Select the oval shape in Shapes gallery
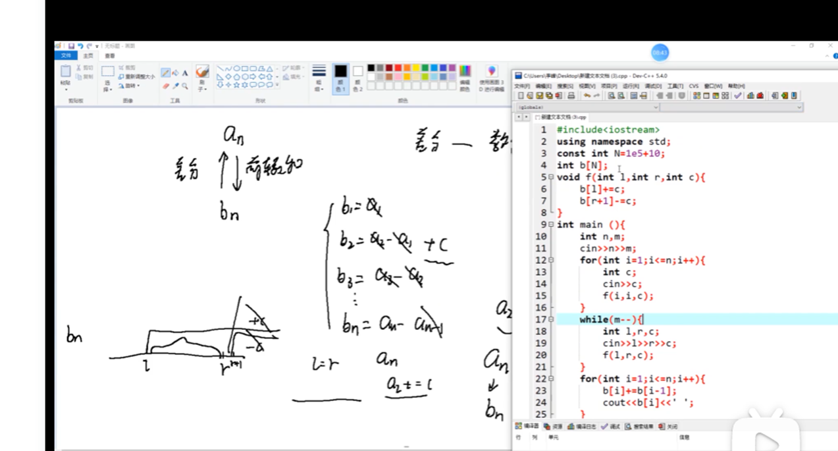The height and width of the screenshot is (451, 838). pos(237,68)
